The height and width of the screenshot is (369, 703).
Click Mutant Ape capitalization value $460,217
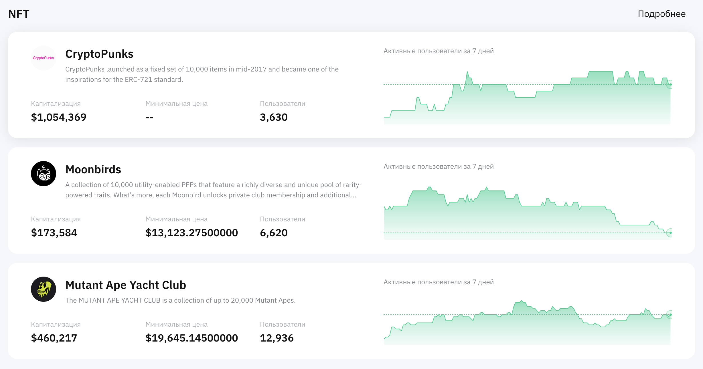(x=54, y=338)
